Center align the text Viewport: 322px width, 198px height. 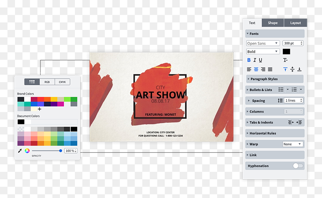point(256,69)
